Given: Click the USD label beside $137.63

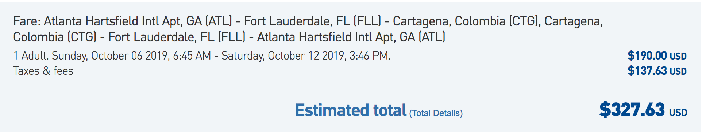Looking at the screenshot, I should tap(678, 71).
